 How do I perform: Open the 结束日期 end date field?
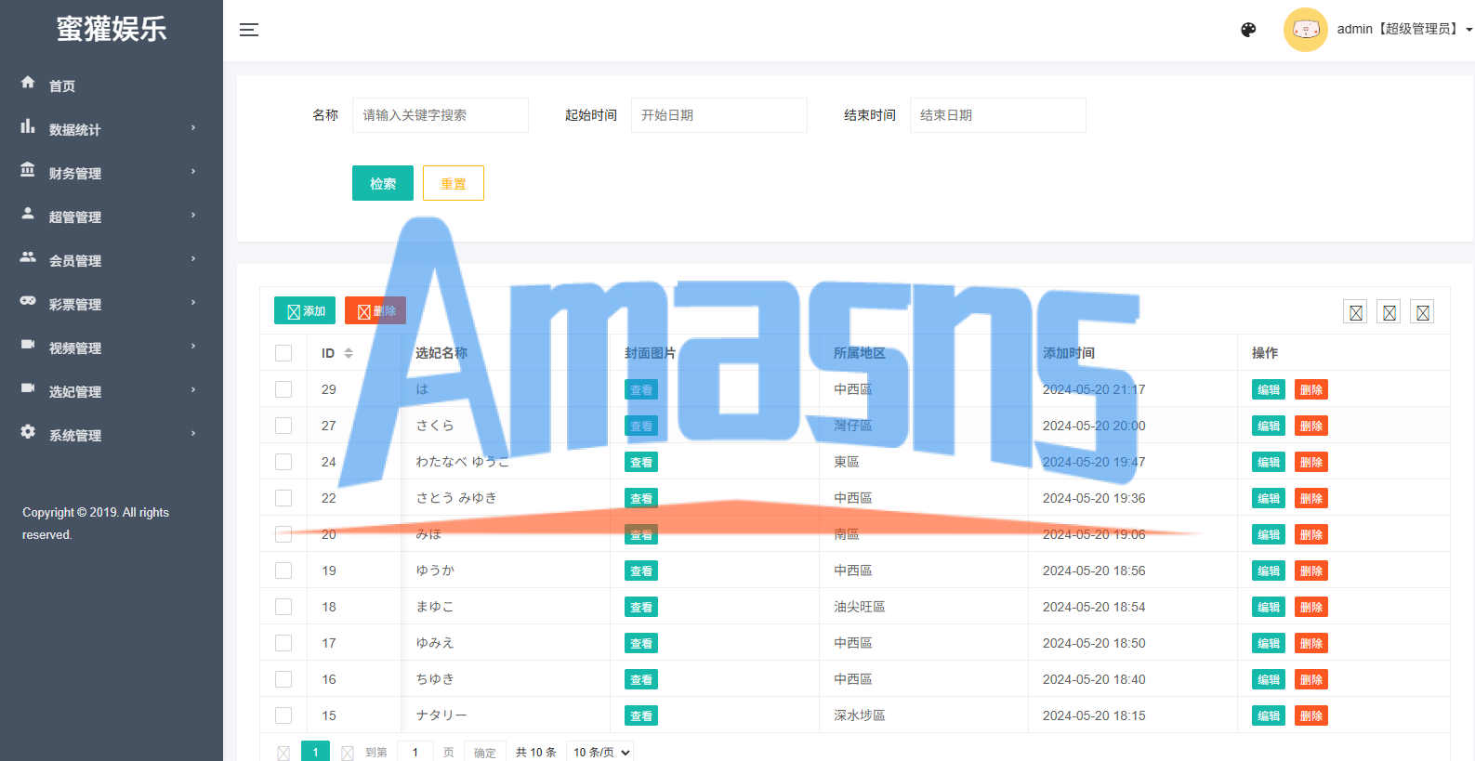(998, 115)
